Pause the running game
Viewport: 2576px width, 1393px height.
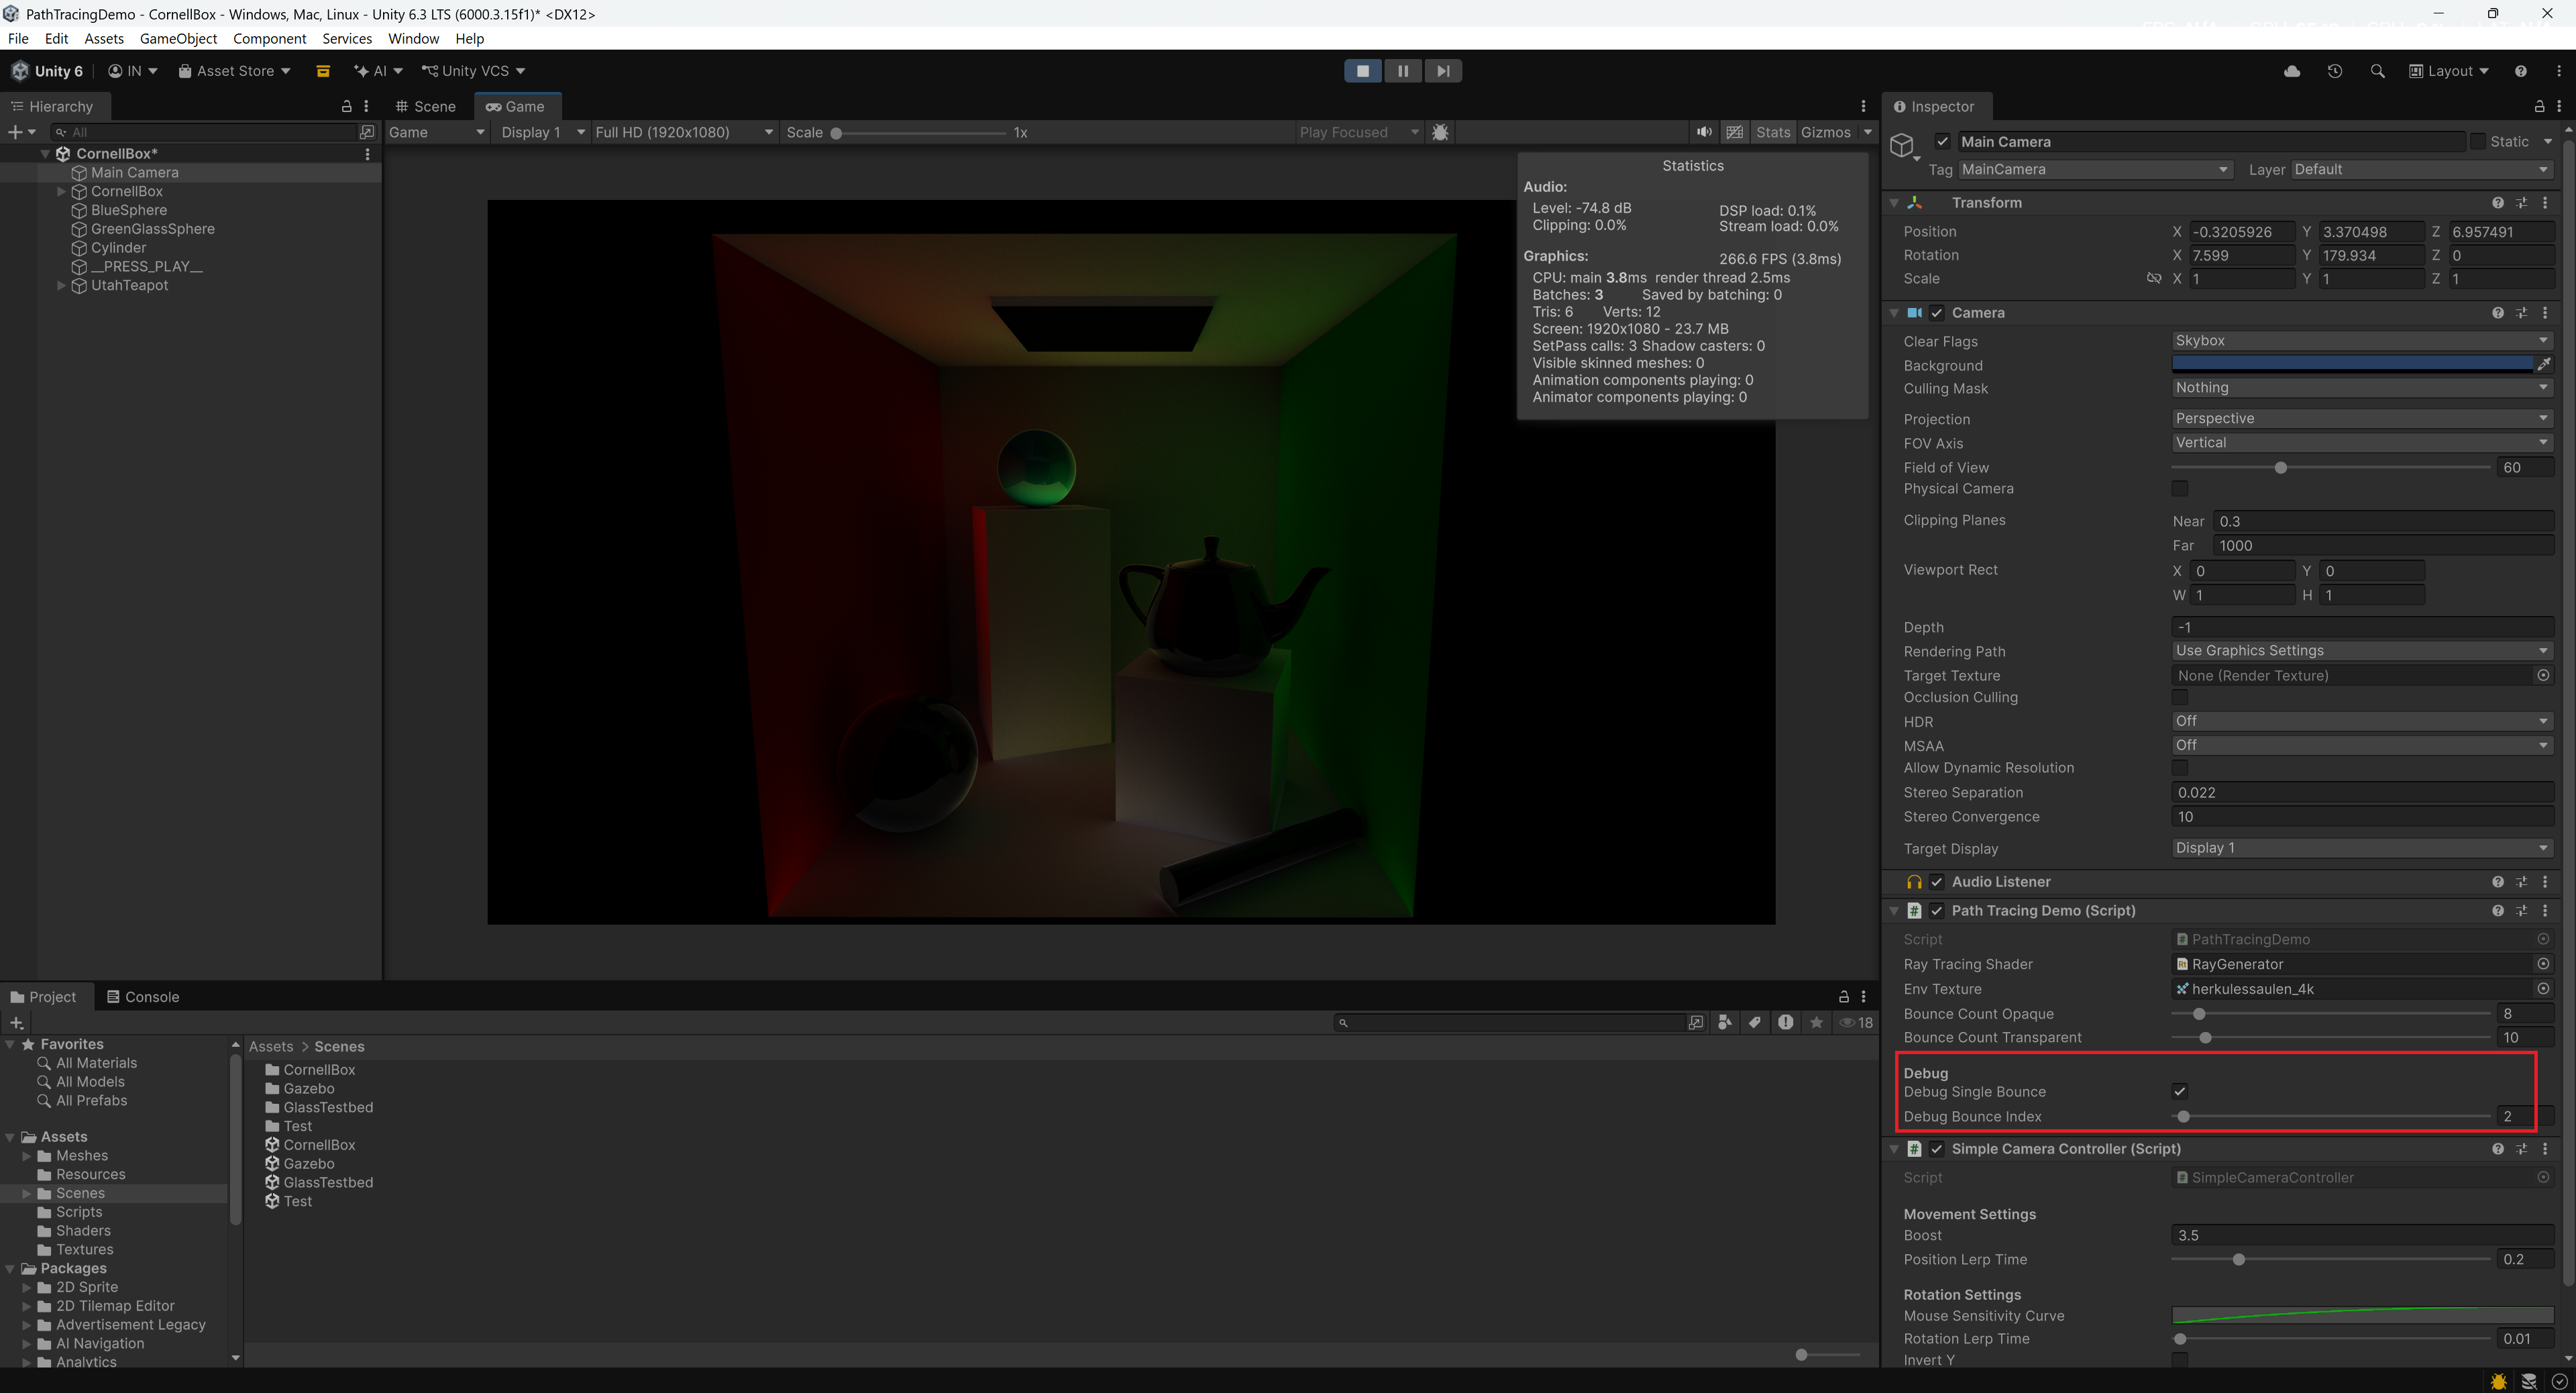1402,71
